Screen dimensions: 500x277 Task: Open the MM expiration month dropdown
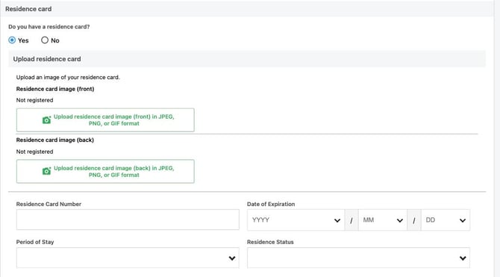point(383,220)
